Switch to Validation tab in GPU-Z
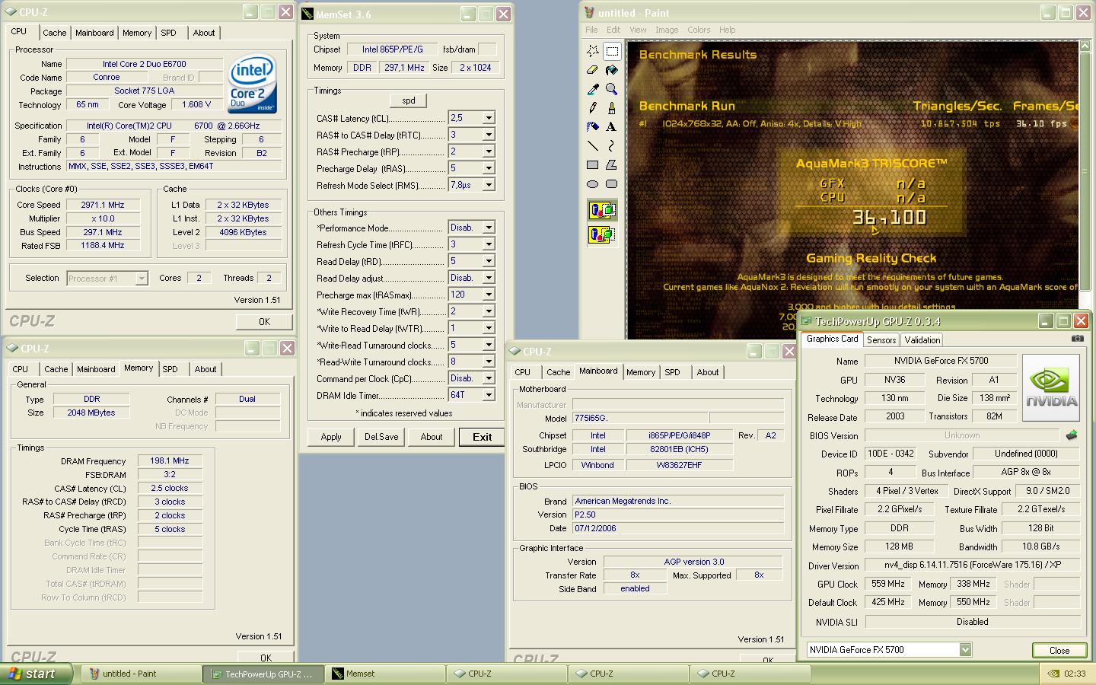Viewport: 1096px width, 685px height. click(922, 340)
